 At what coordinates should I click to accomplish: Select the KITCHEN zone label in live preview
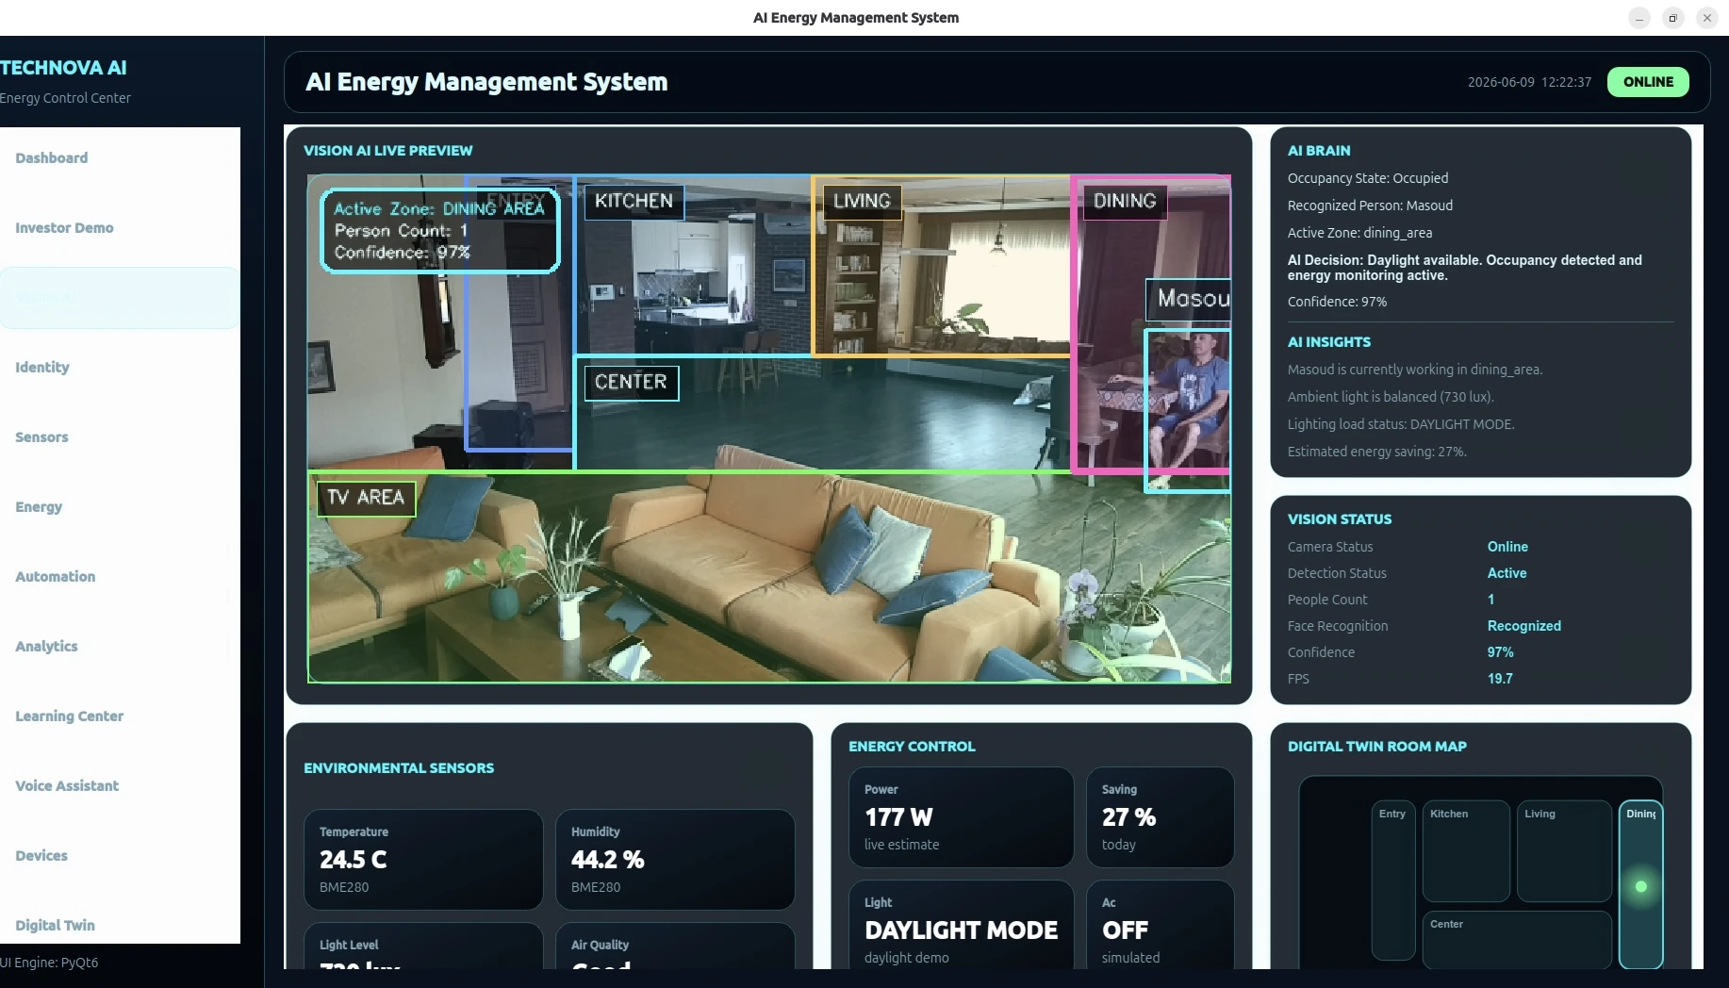(x=634, y=201)
